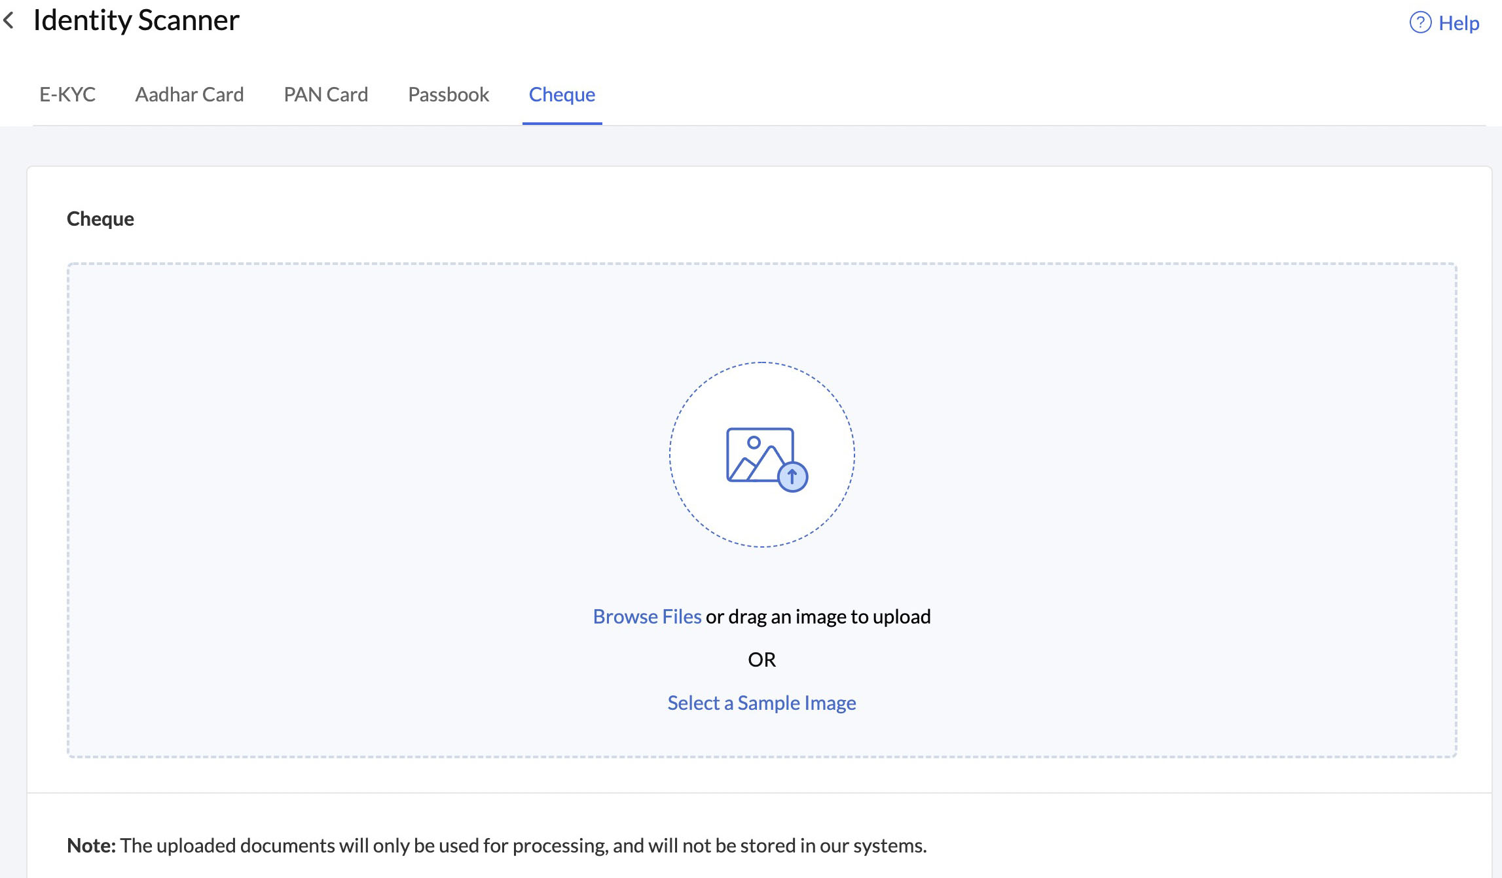Click the bold Cheque section heading
This screenshot has width=1502, height=878.
(x=100, y=219)
